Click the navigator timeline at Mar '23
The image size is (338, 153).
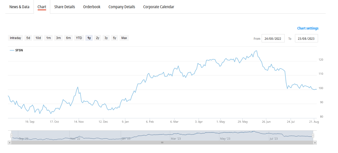[176, 139]
